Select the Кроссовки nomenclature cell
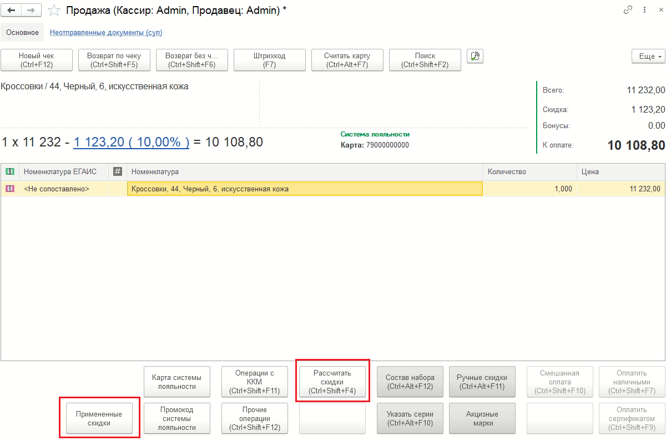Image resolution: width=671 pixels, height=441 pixels. (305, 189)
